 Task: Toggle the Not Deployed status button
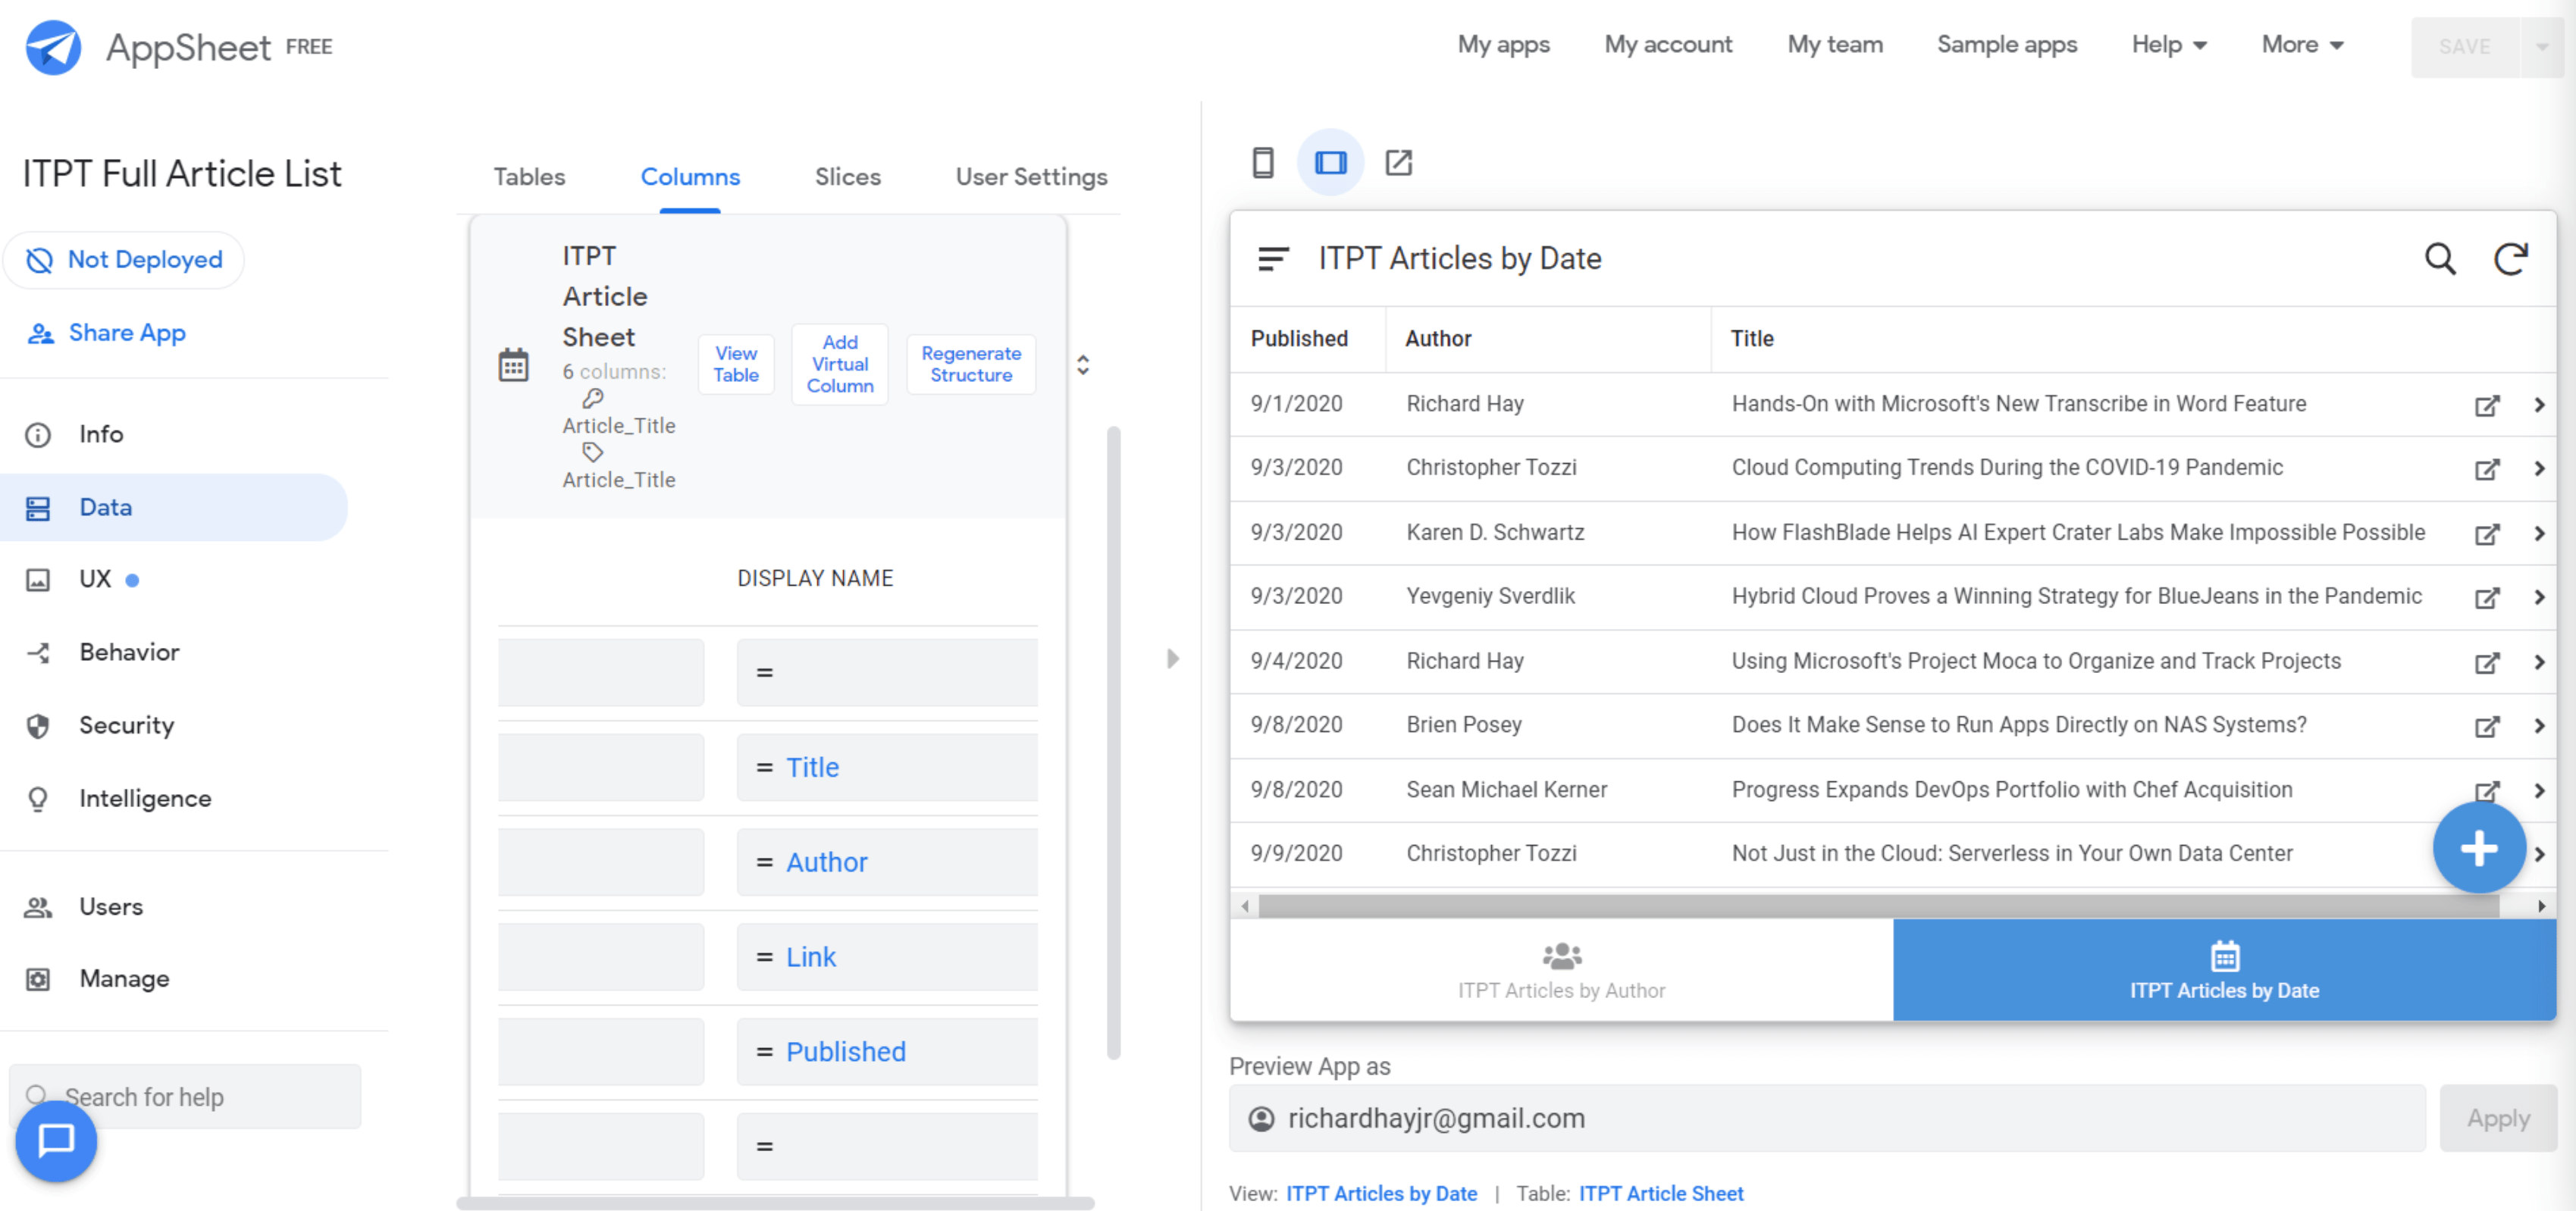tap(125, 260)
